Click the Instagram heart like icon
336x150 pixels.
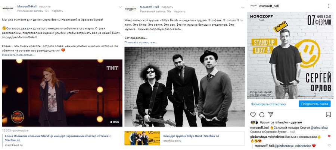(x=253, y=115)
